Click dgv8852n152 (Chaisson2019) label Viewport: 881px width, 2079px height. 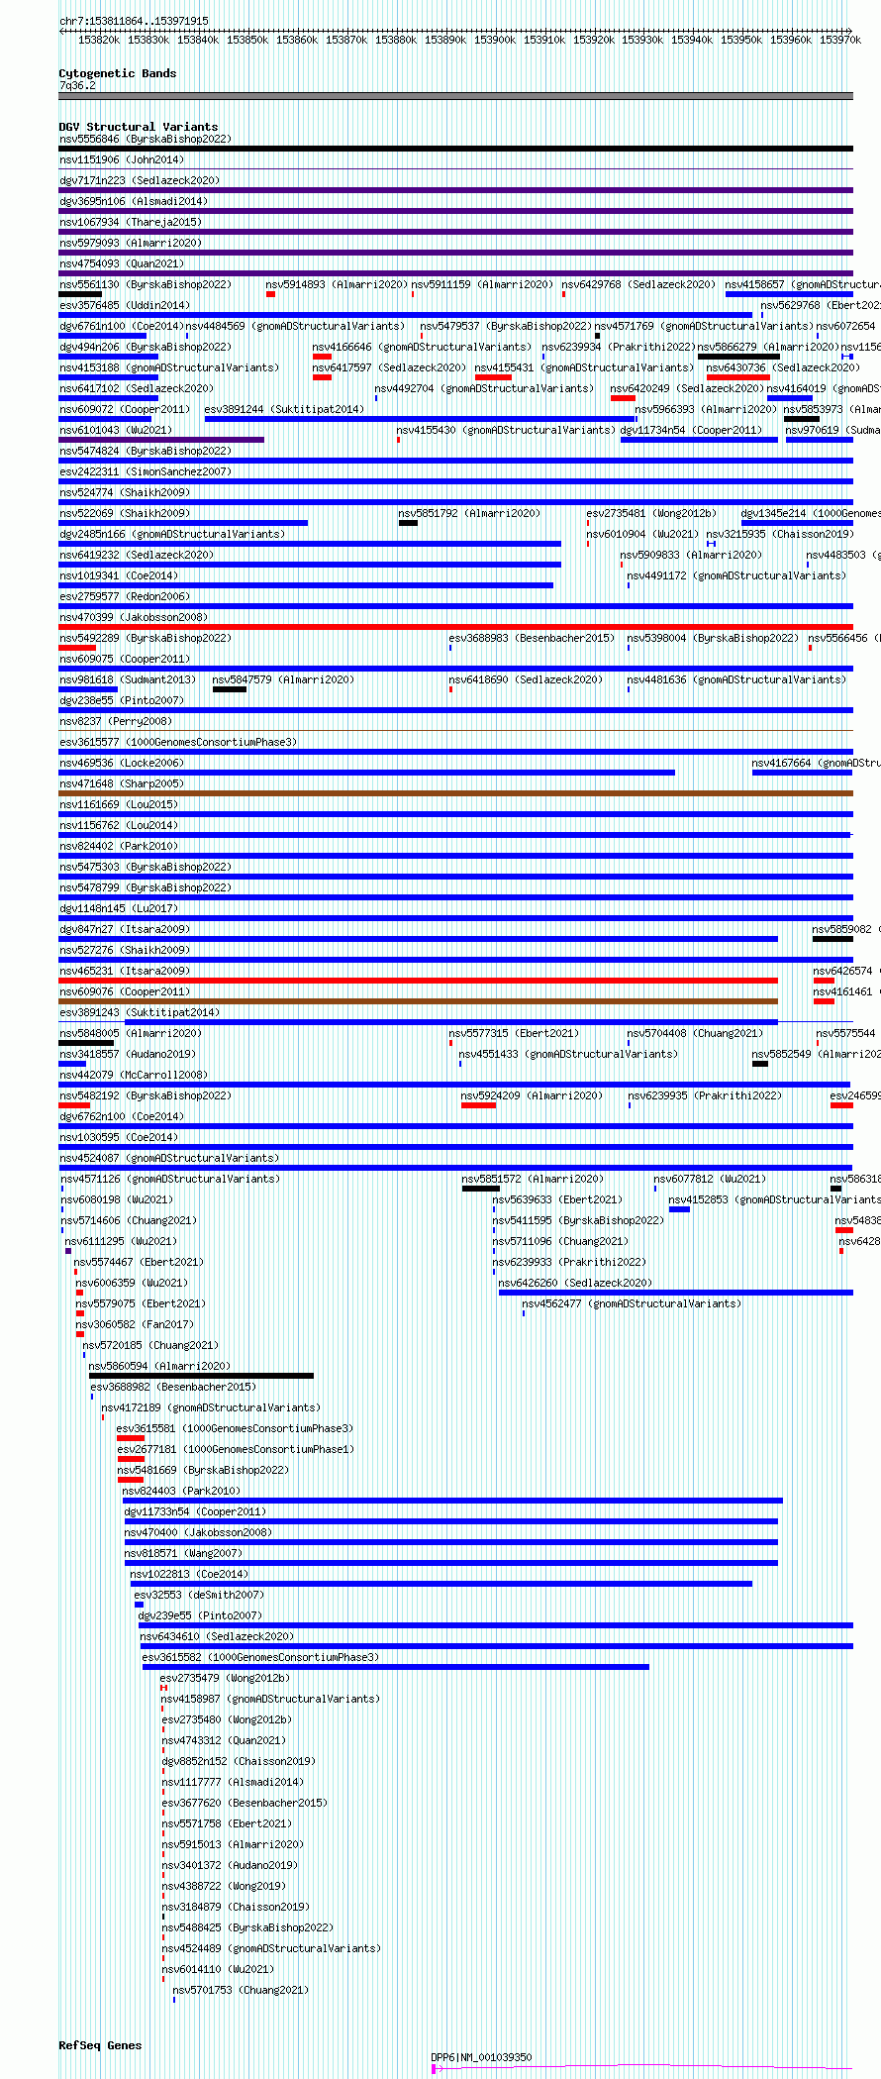(239, 1761)
